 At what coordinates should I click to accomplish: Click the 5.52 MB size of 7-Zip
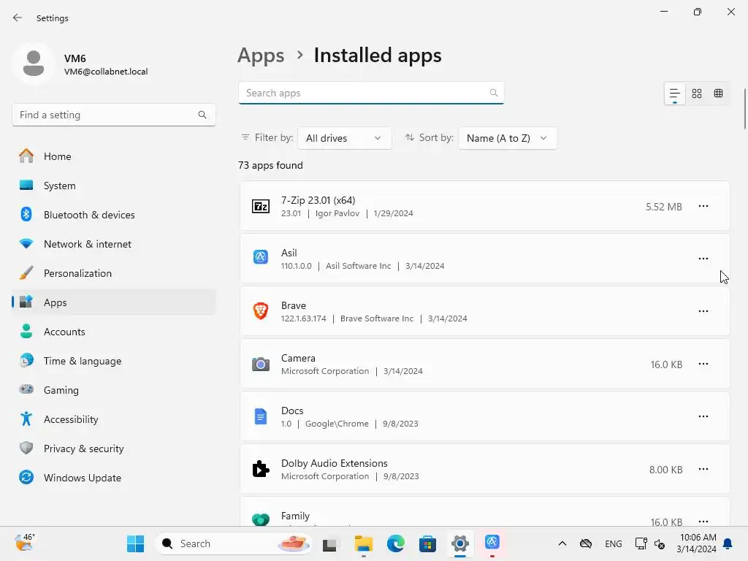click(x=663, y=207)
